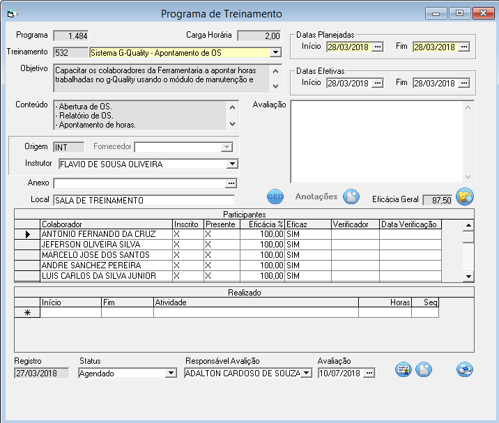Click the Programa number field 1.484
Screen dimensions: 499x423
coord(70,36)
